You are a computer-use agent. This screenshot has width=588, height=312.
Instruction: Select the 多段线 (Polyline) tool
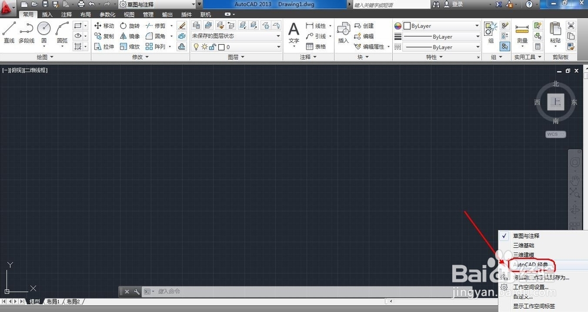click(26, 32)
